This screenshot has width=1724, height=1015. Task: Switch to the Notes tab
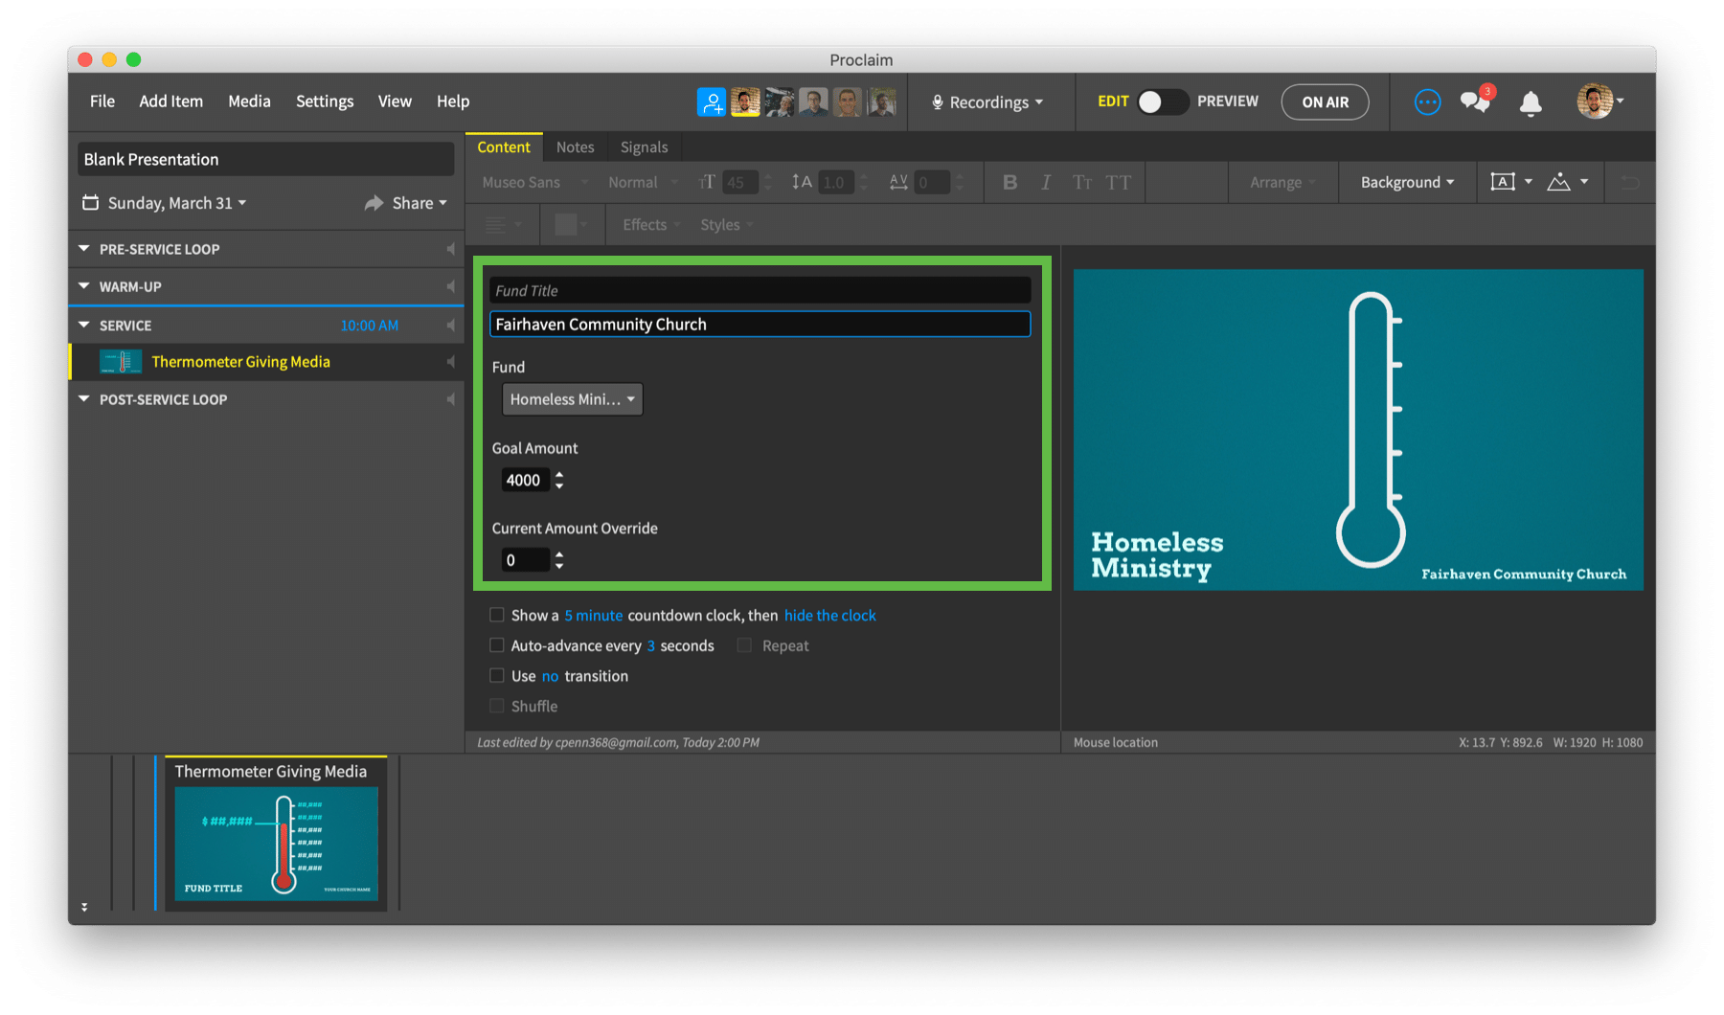576,147
